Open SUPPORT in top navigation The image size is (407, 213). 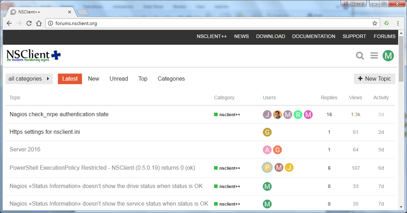354,36
